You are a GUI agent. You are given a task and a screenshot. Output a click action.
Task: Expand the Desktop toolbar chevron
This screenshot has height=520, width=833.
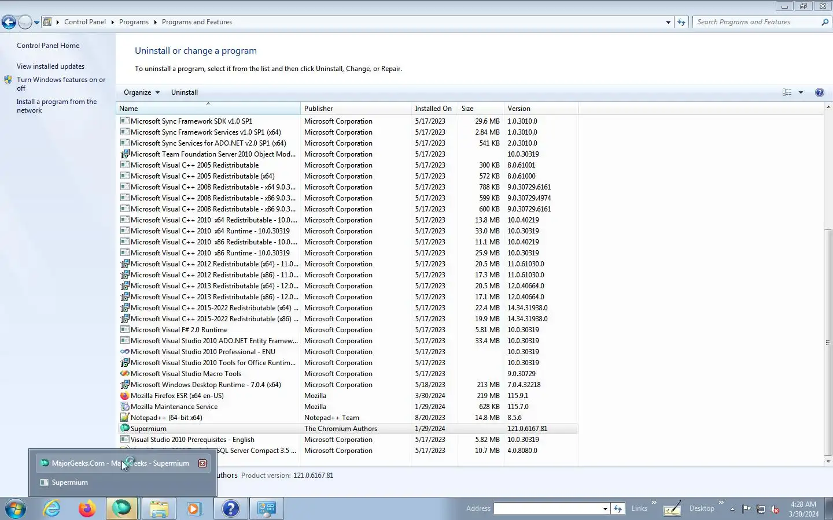click(721, 503)
